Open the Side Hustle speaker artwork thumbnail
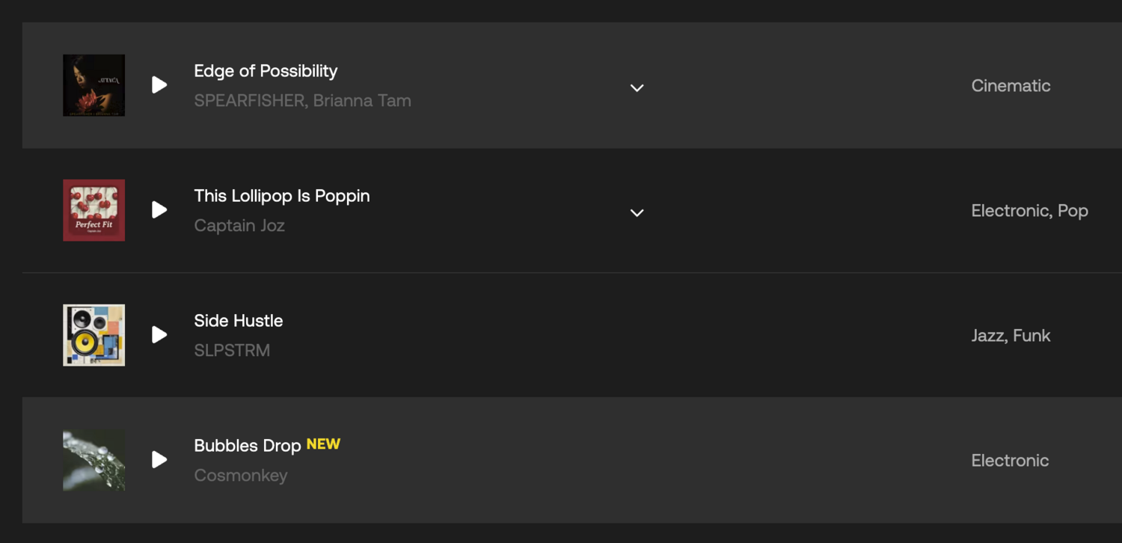This screenshot has height=543, width=1122. pyautogui.click(x=93, y=335)
